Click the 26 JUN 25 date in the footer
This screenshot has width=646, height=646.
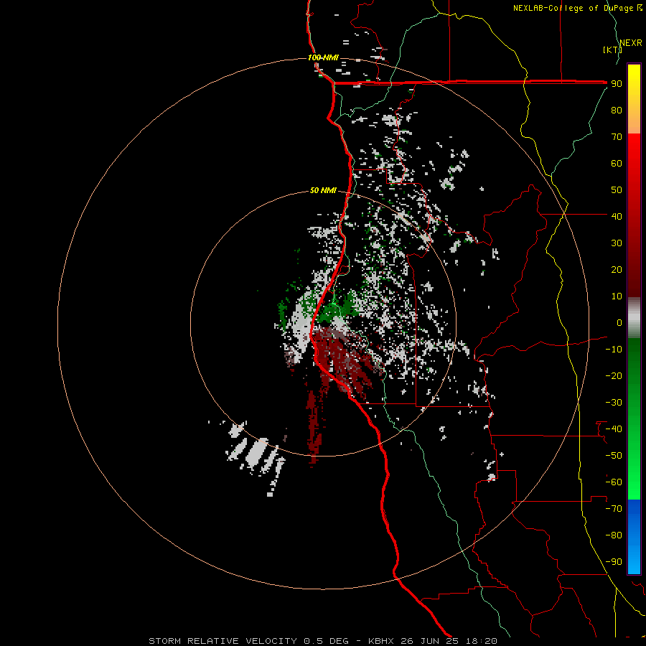tap(430, 641)
